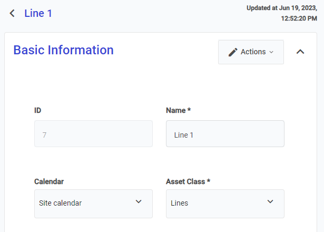
Task: Click the small chevron next to Actions
Action: pyautogui.click(x=271, y=52)
